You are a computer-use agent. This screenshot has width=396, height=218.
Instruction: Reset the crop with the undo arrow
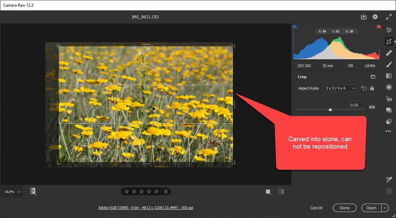tap(373, 77)
